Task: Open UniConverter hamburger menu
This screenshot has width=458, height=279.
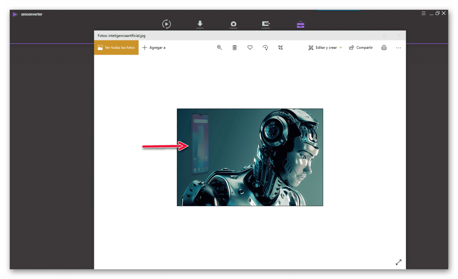Action: pos(423,13)
